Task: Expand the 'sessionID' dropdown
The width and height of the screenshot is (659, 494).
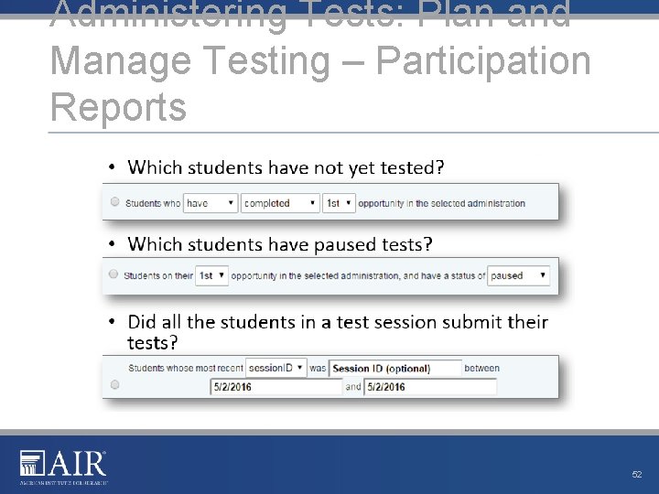Action: pos(275,368)
